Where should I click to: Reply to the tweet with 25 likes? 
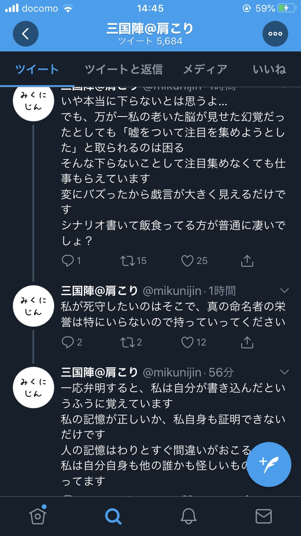coord(67,261)
